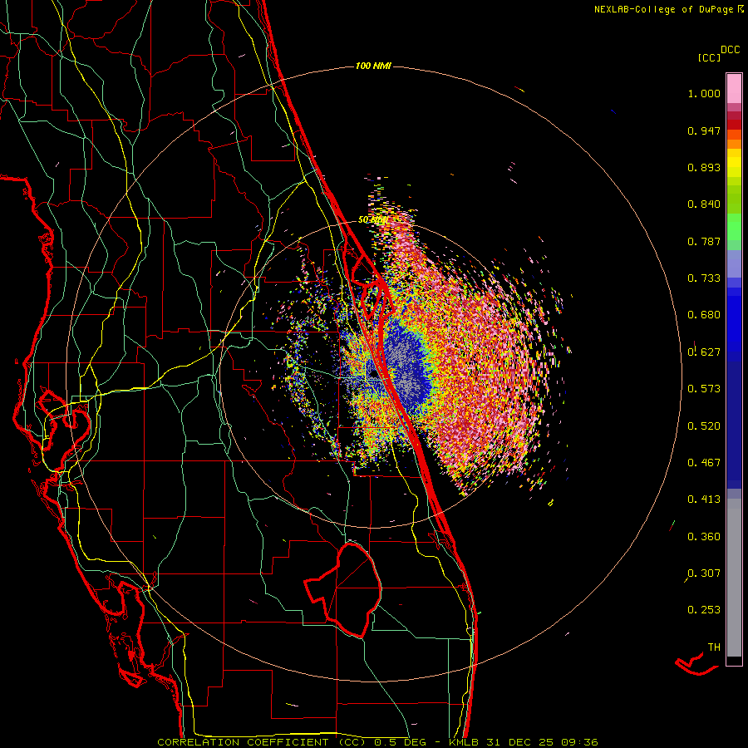The image size is (748, 748).
Task: Click the KMLB radar site center marker
Action: (x=372, y=375)
